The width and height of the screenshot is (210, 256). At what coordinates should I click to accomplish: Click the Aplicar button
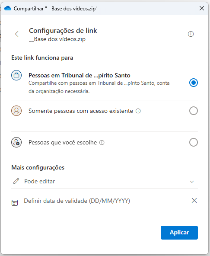[x=179, y=233]
